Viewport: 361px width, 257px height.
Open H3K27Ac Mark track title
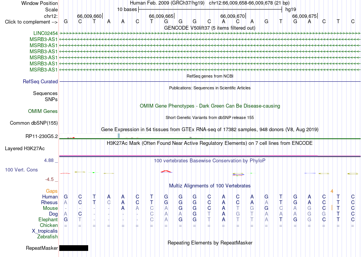click(x=210, y=143)
